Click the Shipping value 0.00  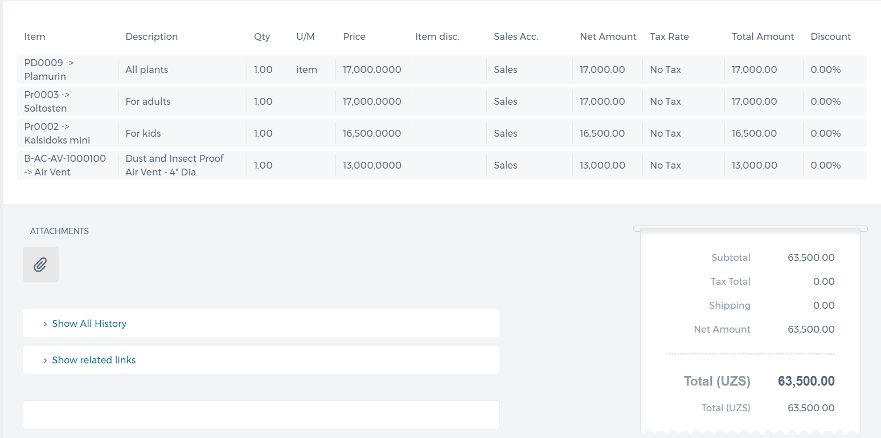(x=824, y=305)
